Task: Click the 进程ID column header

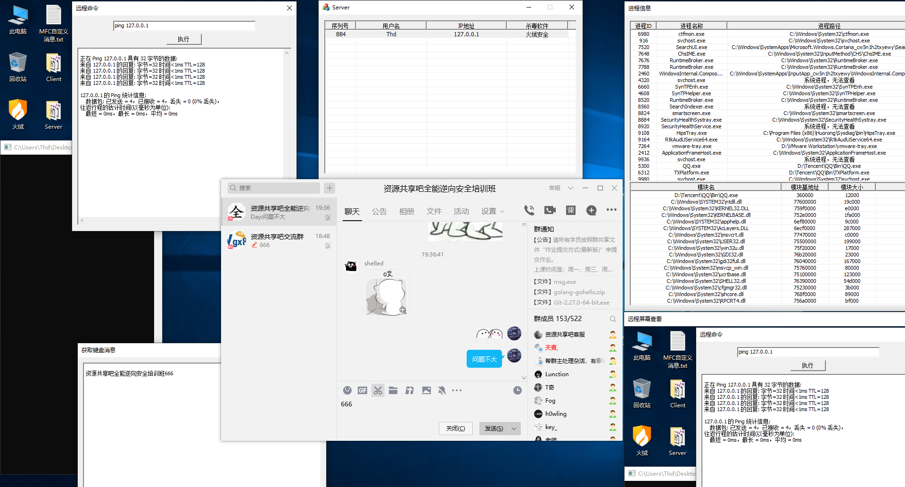Action: tap(643, 26)
